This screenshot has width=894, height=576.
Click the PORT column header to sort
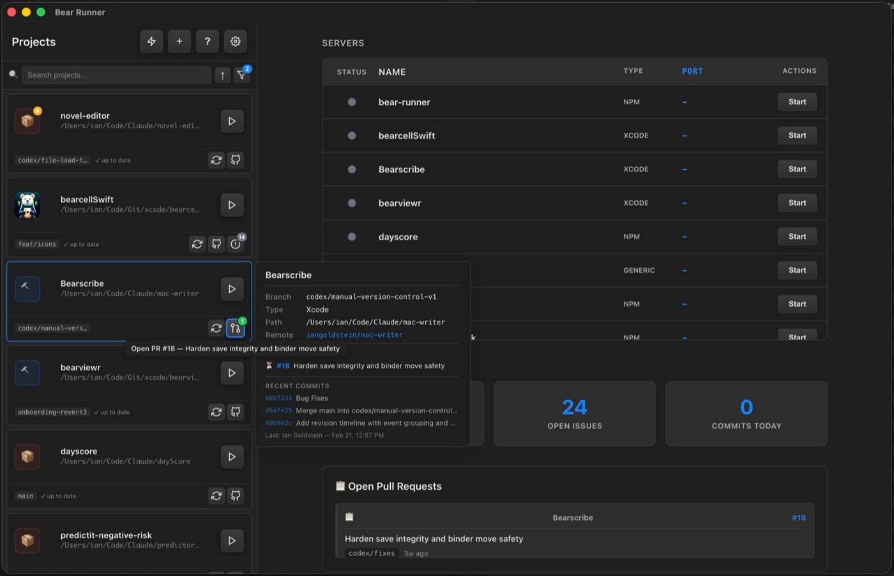(x=692, y=71)
